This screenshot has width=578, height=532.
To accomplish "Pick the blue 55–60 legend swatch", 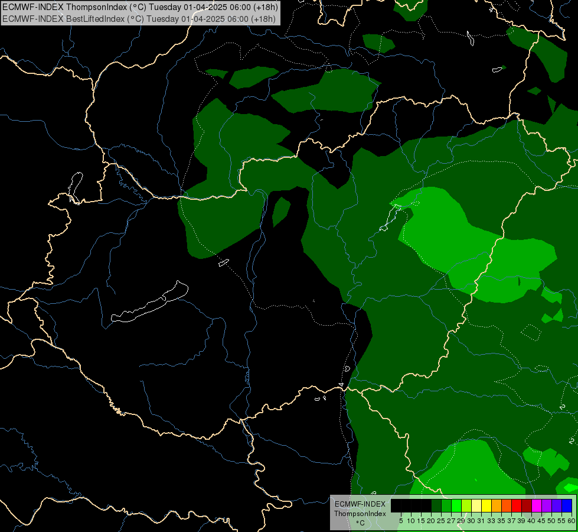I will [567, 505].
